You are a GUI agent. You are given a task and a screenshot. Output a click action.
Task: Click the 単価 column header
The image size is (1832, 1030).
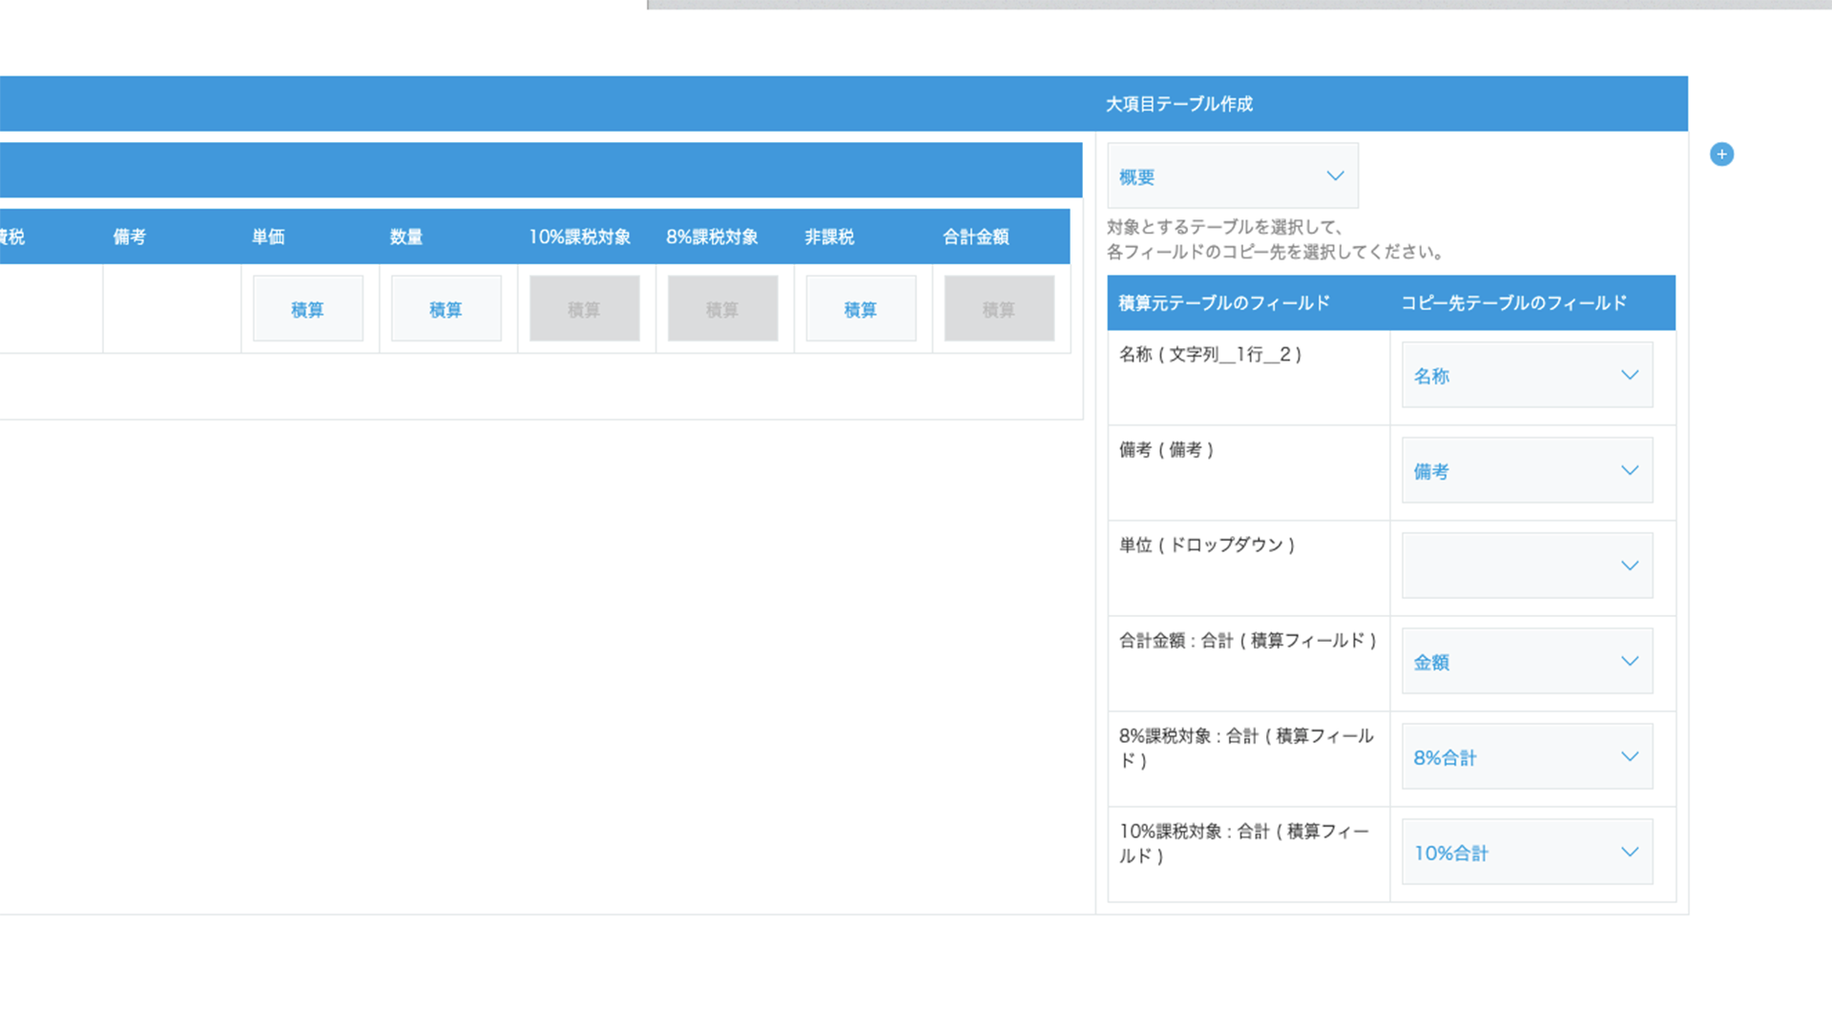point(268,237)
